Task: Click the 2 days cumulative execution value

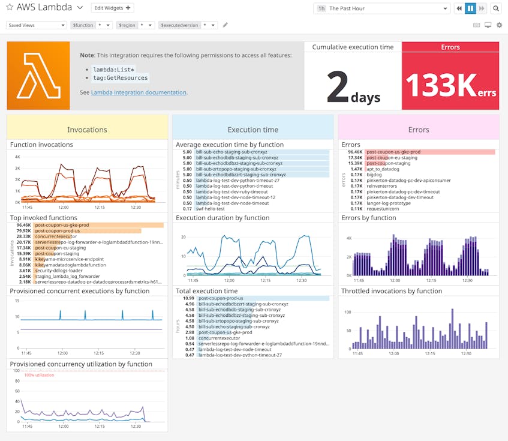Action: click(353, 88)
